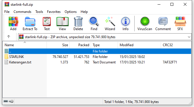Screen dimensions: 194x107
Task: Select the STARLINK folder name
Action: click(x=16, y=57)
